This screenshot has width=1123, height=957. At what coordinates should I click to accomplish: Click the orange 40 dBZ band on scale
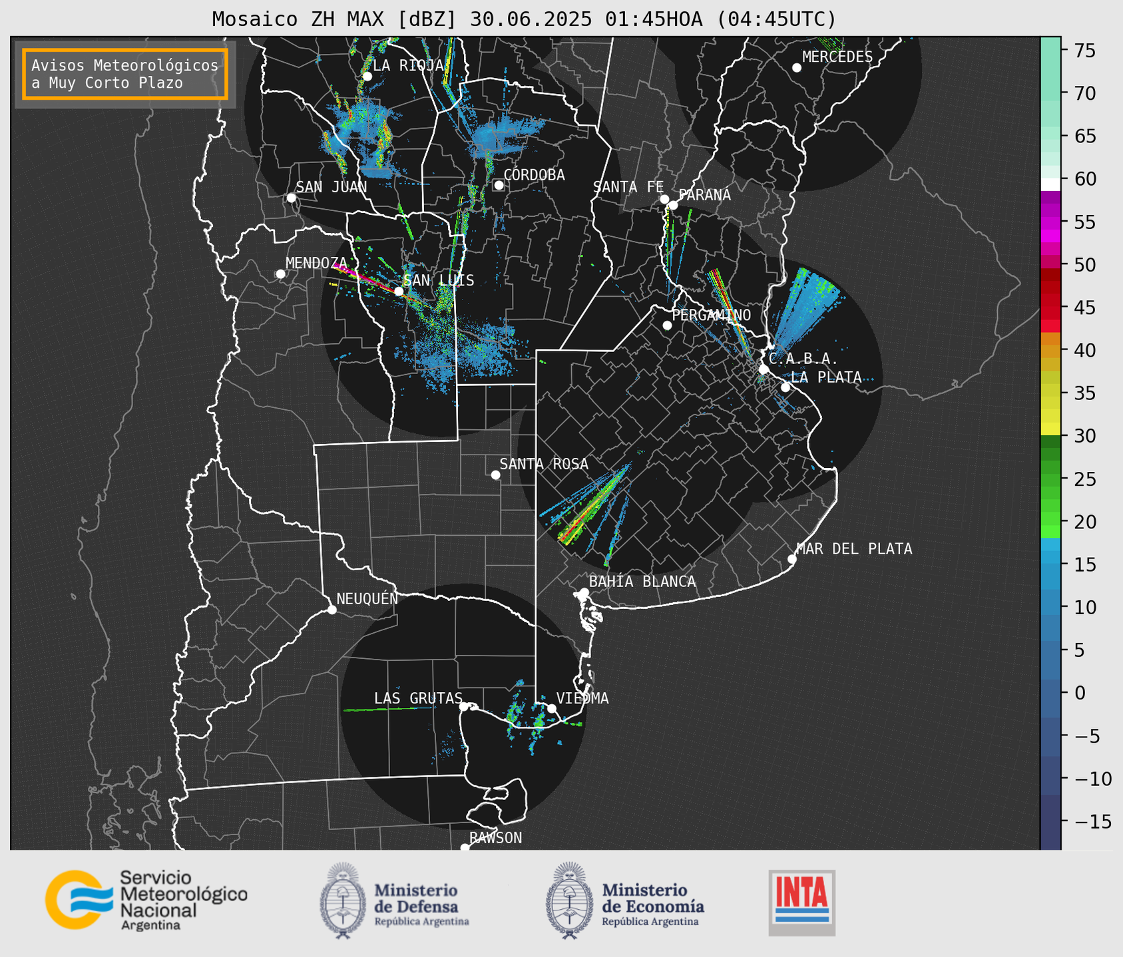(1050, 350)
